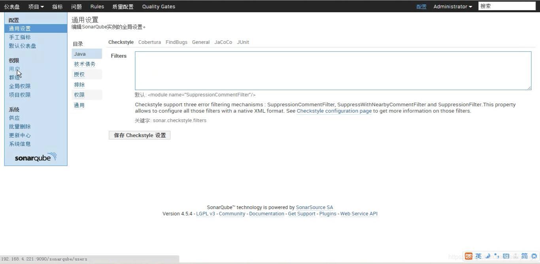Viewport: 540px width, 264px height.
Task: Open the Administrator user dropdown
Action: click(453, 6)
